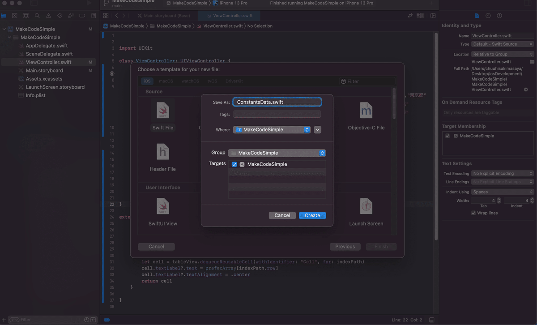Click the template Filter search field
Screen dimensions: 537x325
point(367,81)
